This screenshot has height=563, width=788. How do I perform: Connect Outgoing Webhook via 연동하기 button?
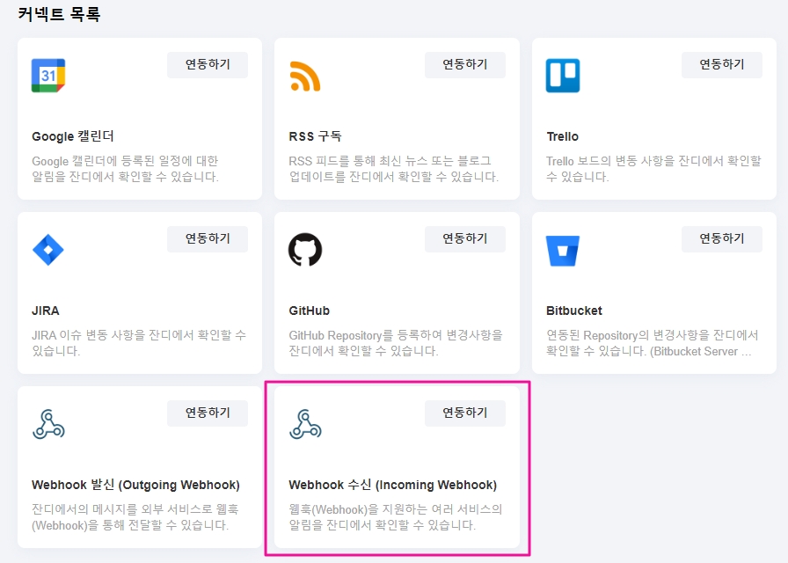208,413
